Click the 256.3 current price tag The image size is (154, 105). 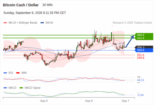click(x=144, y=47)
